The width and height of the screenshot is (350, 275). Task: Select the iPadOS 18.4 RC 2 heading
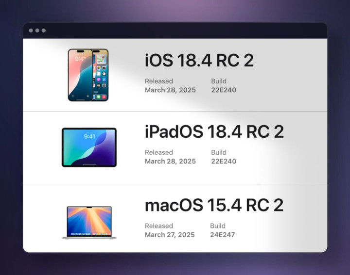pyautogui.click(x=214, y=131)
